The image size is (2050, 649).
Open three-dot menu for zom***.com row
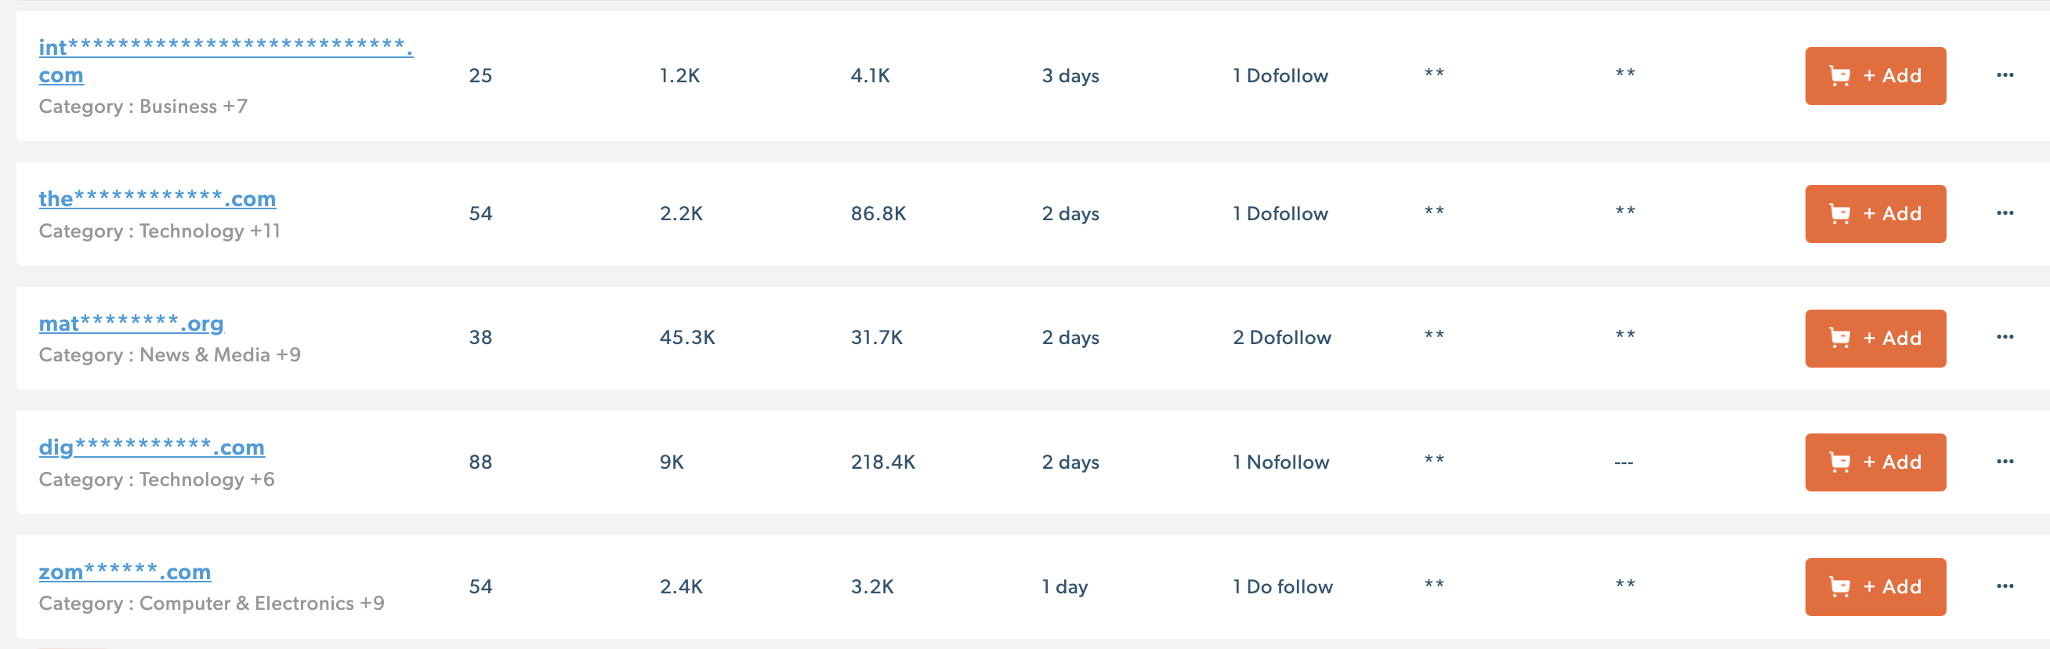coord(2004,587)
